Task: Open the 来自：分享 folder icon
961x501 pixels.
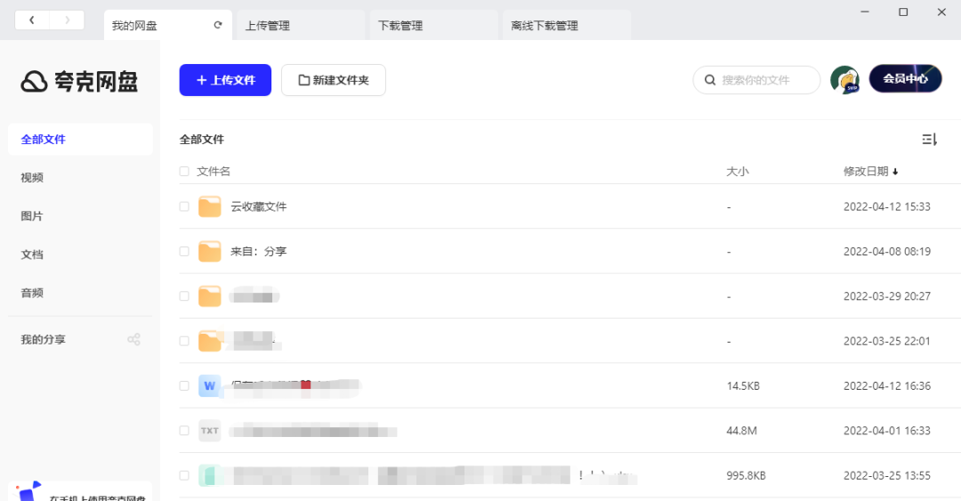Action: pyautogui.click(x=210, y=252)
